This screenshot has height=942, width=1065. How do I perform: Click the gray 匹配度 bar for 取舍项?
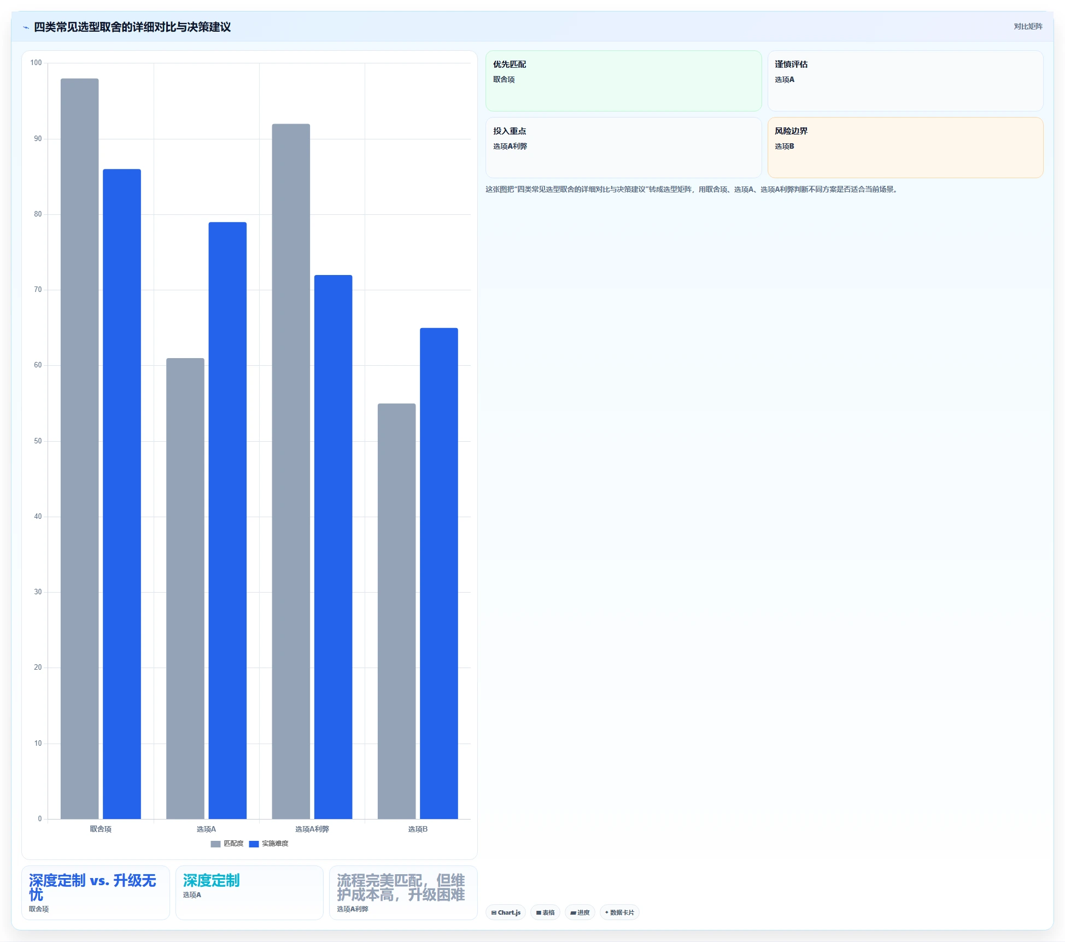(80, 449)
